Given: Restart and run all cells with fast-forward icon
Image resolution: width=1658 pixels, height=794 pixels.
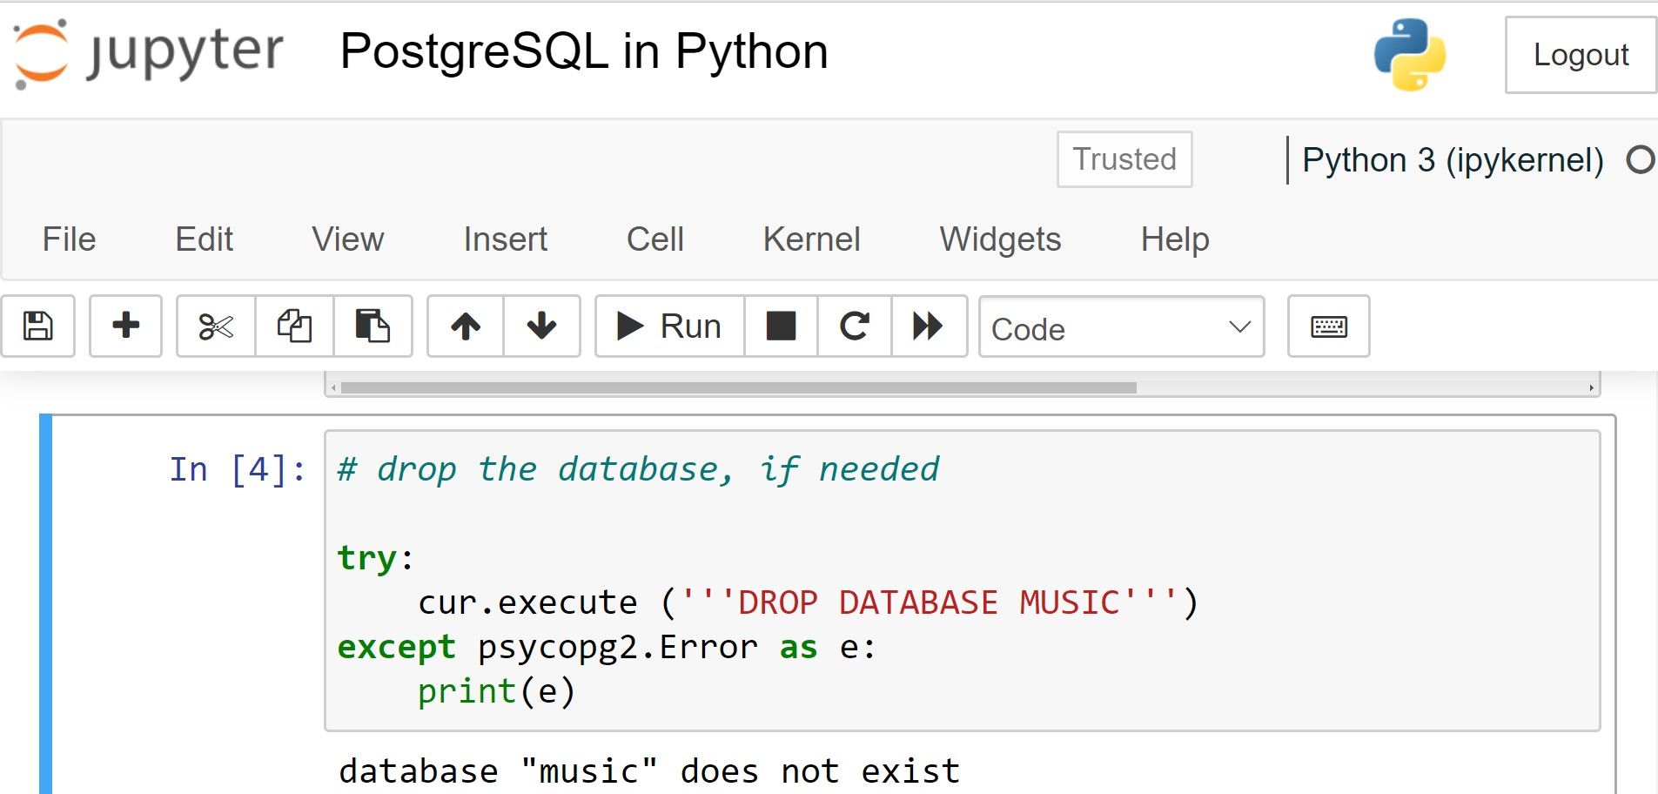Looking at the screenshot, I should point(929,326).
